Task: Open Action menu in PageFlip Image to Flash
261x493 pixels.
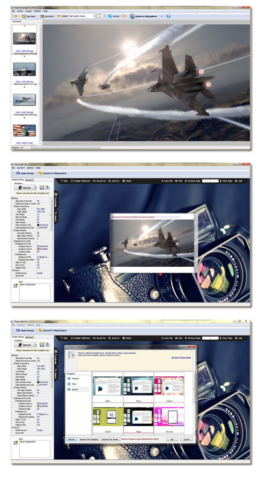Action: 20,11
